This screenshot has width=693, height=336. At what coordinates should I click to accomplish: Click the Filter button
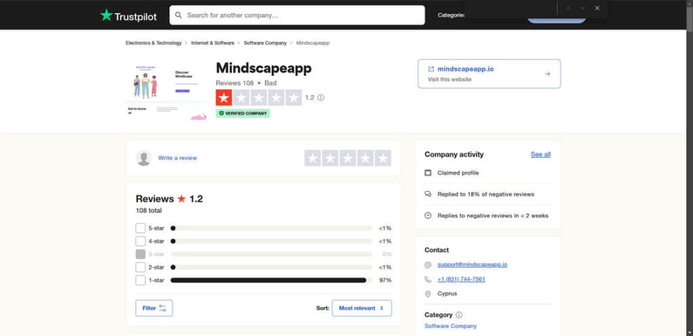click(154, 308)
